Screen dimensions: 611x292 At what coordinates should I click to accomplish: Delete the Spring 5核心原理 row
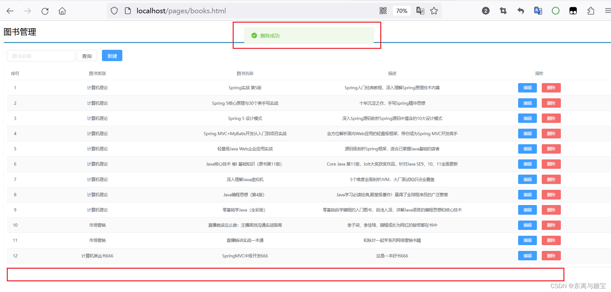(x=551, y=103)
